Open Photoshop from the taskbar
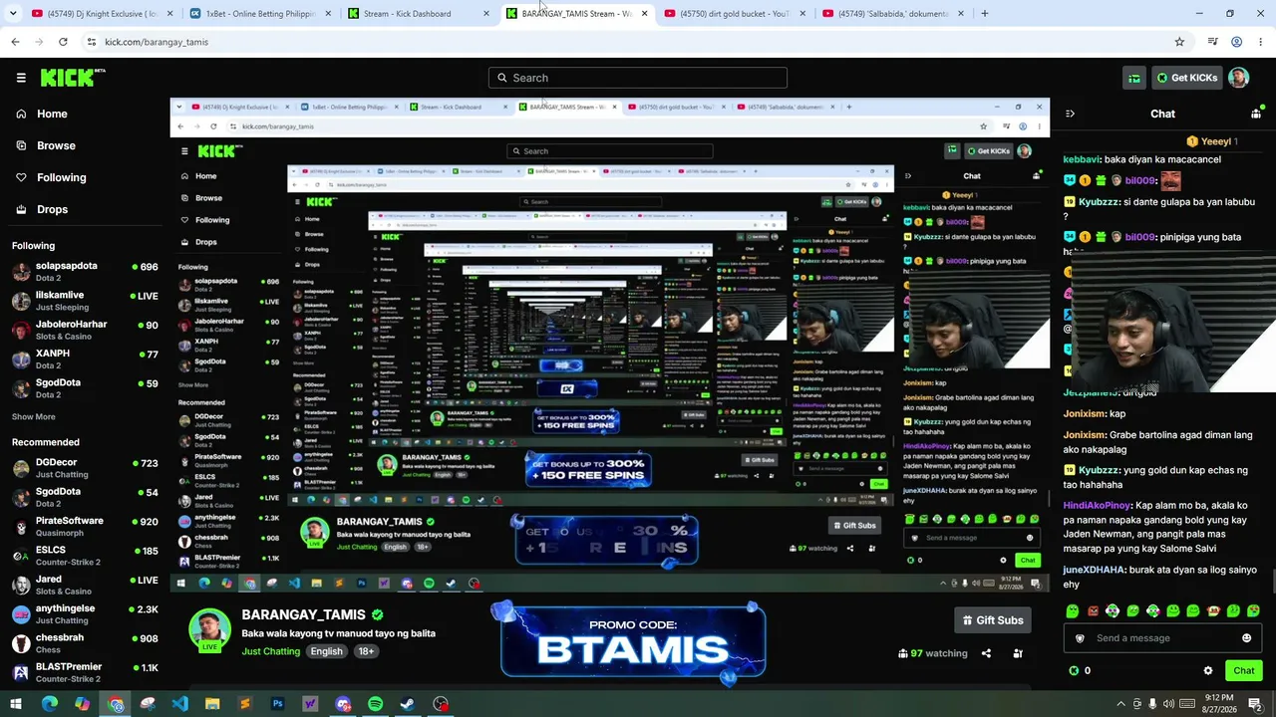Screen dimensions: 1276x717 [277, 704]
